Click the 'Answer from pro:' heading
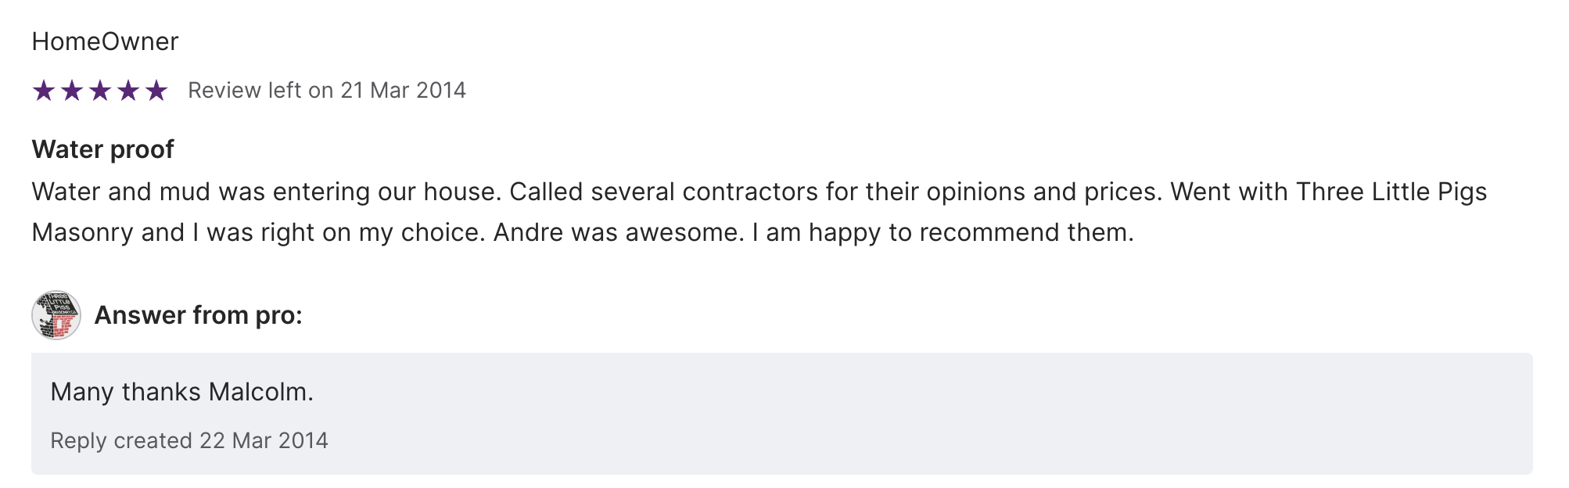Screen dimensions: 1569x488 pos(198,315)
